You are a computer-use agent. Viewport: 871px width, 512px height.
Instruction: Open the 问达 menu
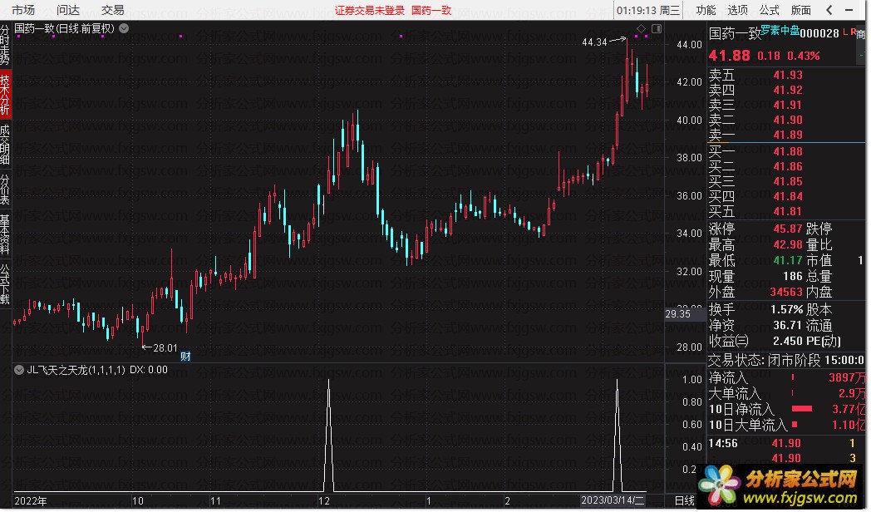tap(68, 10)
